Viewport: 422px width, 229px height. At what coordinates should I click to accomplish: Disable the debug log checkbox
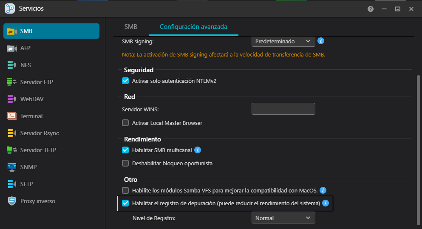click(125, 203)
